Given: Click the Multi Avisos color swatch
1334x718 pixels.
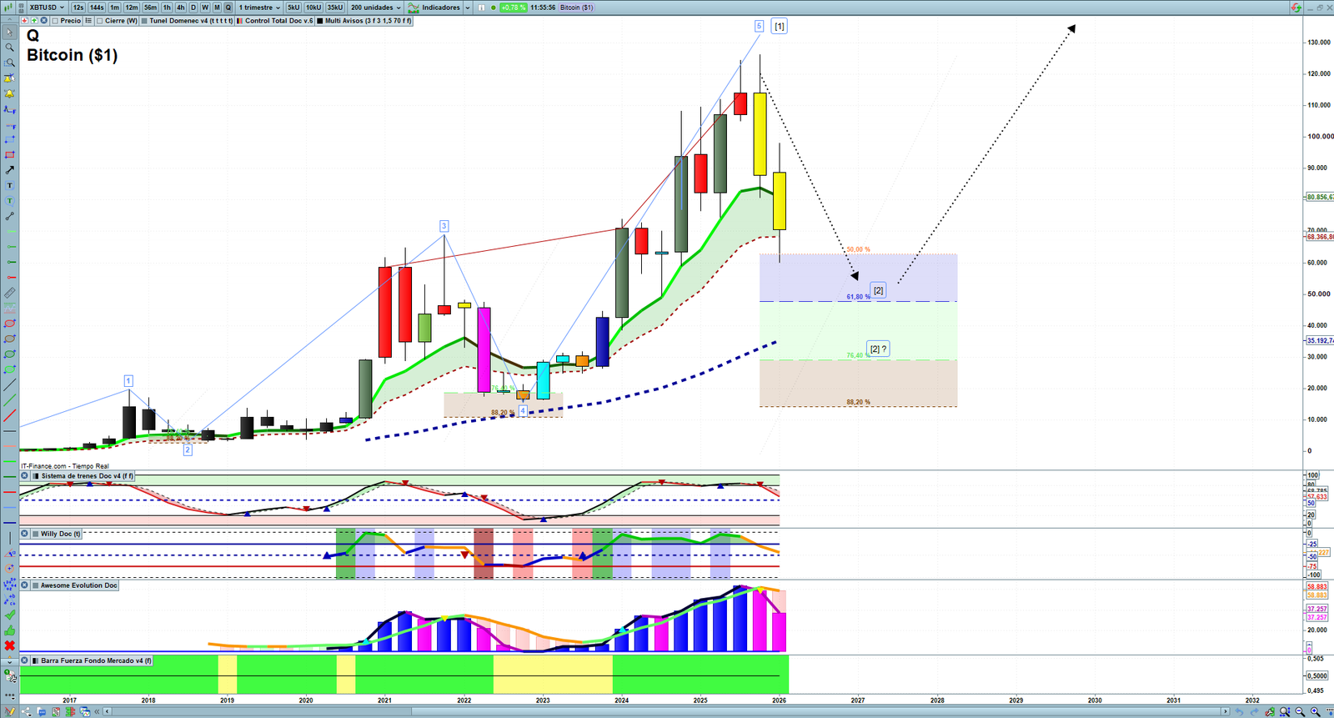Looking at the screenshot, I should coord(320,21).
